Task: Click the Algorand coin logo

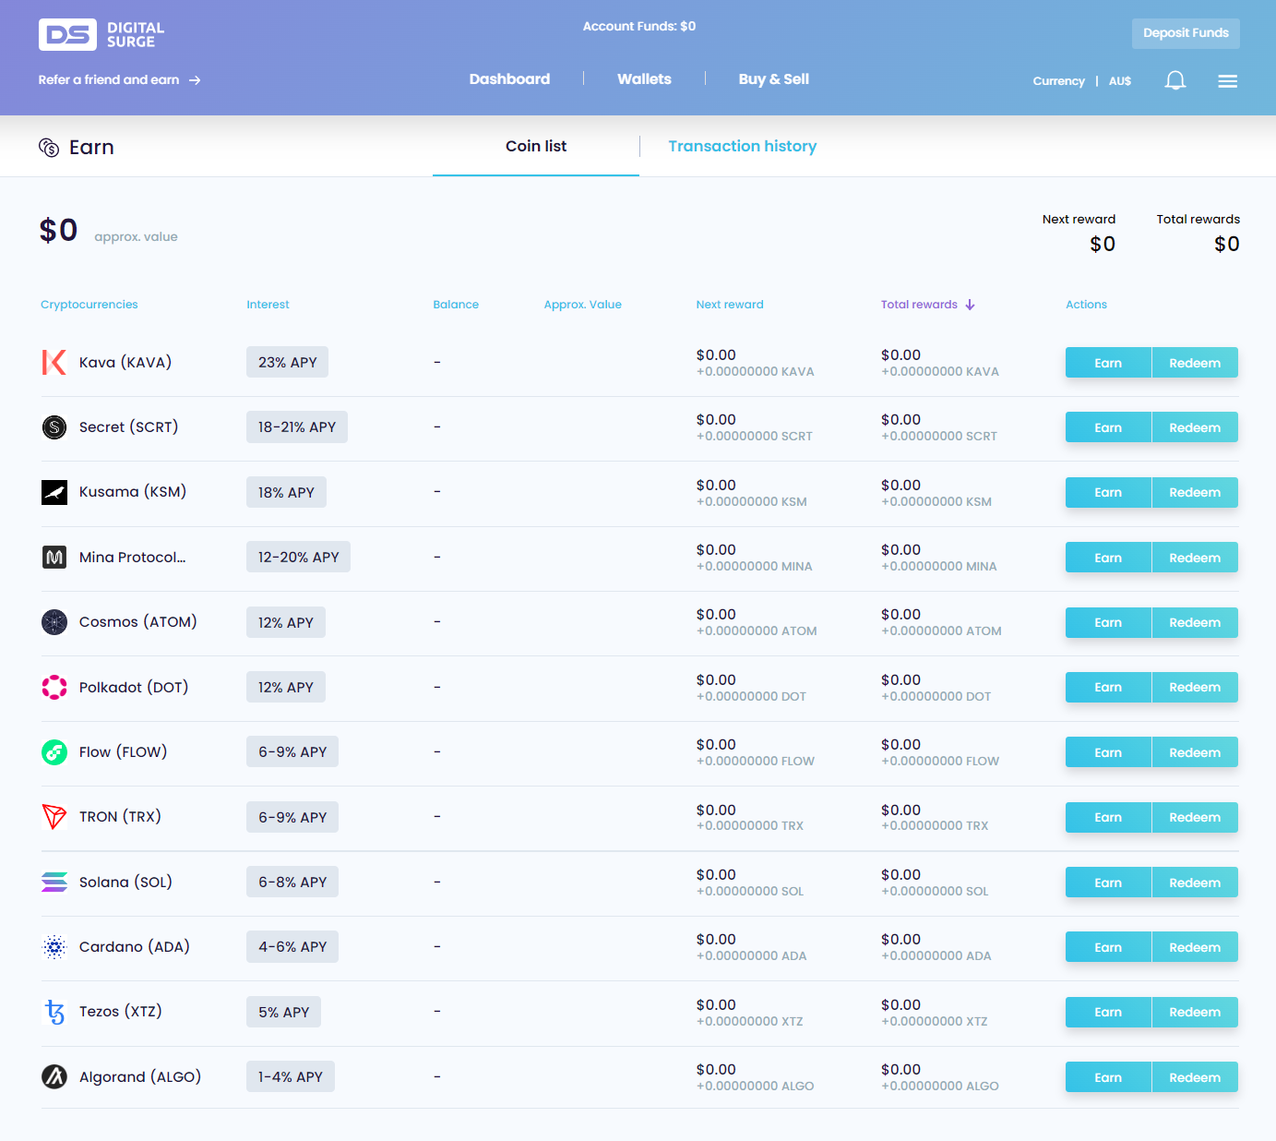Action: [x=54, y=1076]
